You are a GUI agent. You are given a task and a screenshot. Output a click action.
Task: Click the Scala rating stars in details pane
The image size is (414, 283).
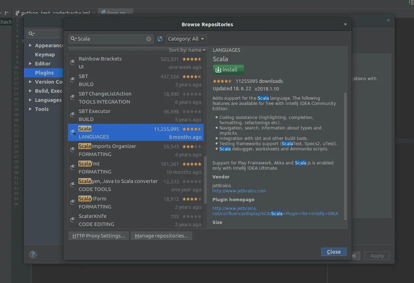[222, 81]
